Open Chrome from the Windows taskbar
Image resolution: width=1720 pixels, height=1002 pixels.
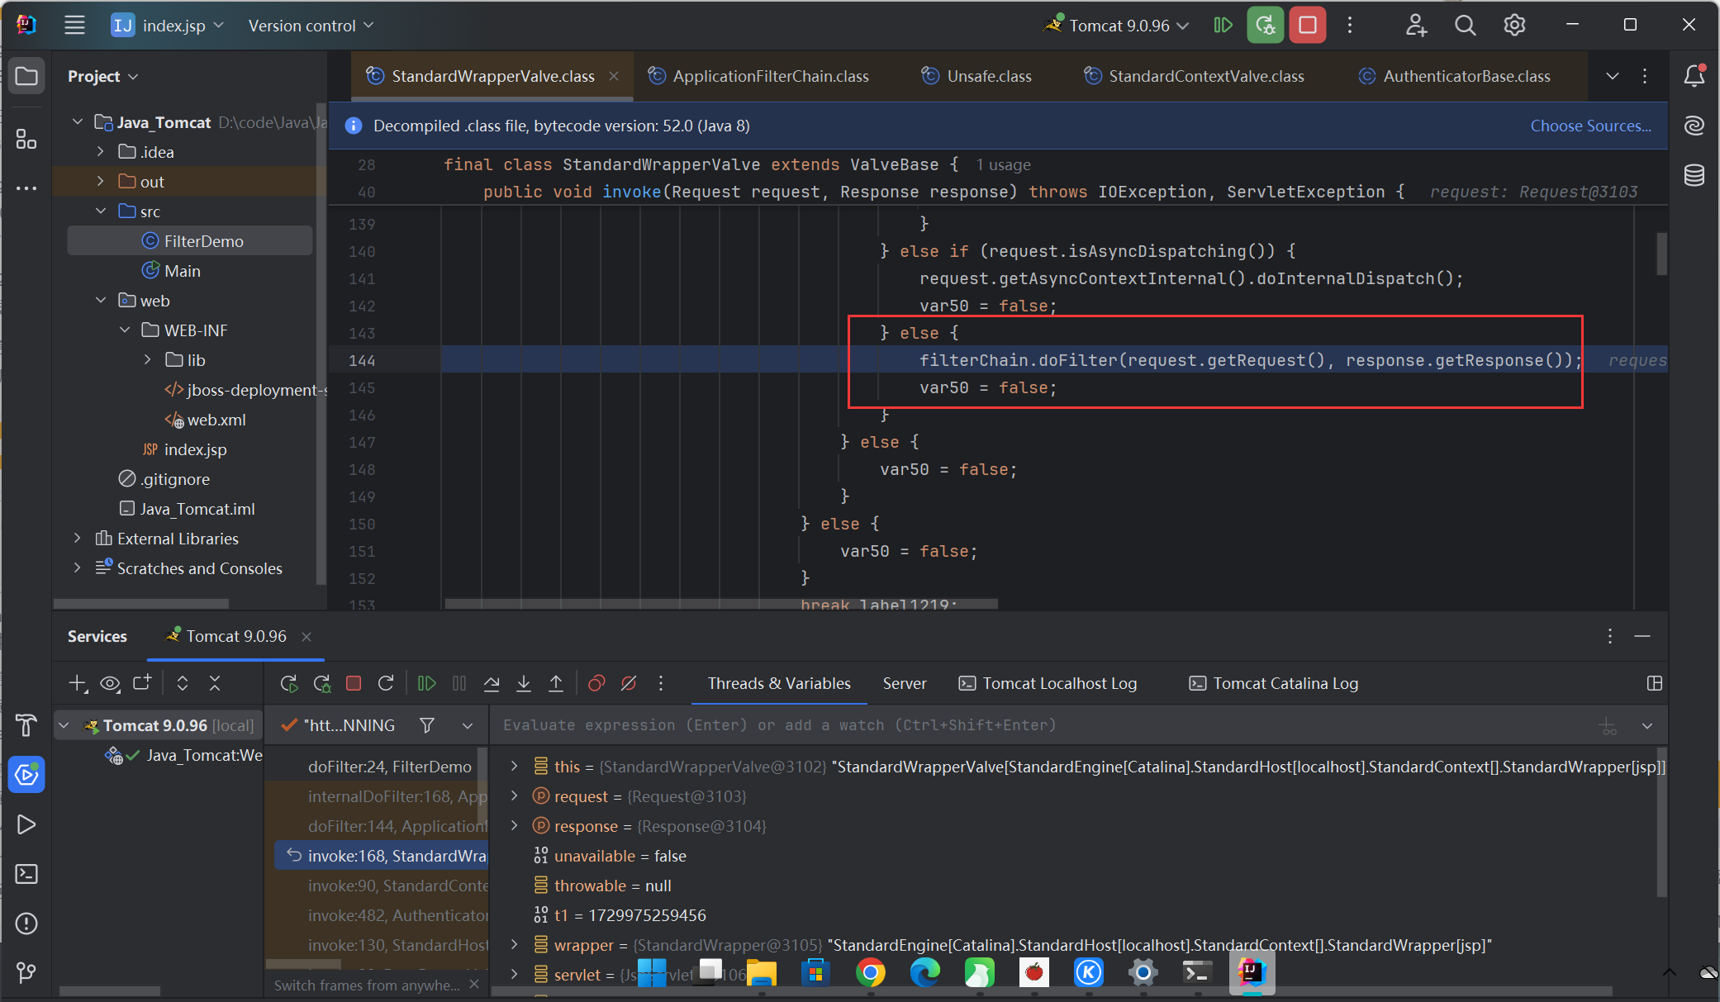coord(870,973)
